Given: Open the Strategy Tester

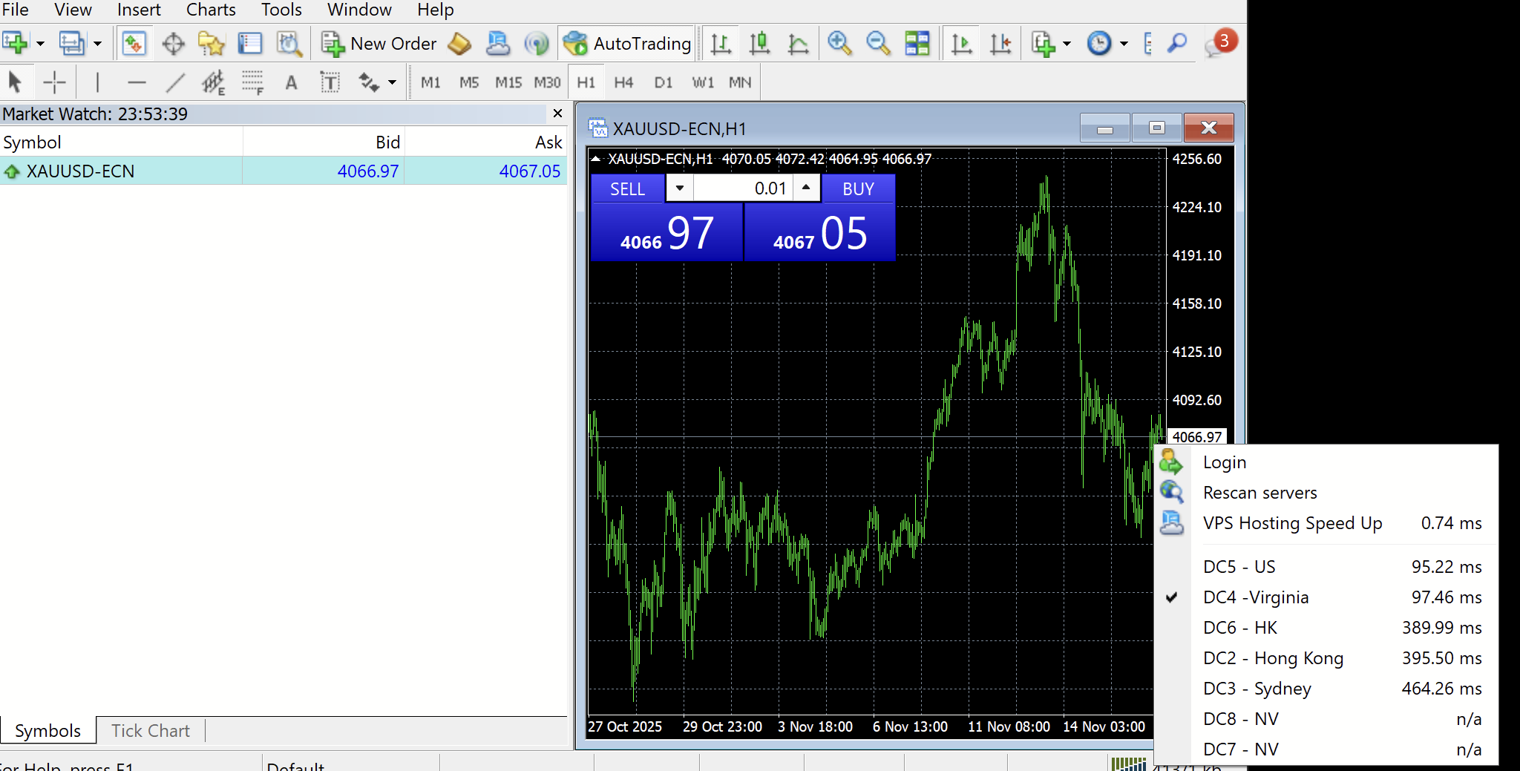Looking at the screenshot, I should pos(289,43).
